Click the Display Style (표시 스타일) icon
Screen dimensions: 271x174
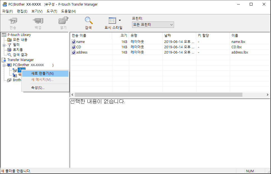coord(112,21)
